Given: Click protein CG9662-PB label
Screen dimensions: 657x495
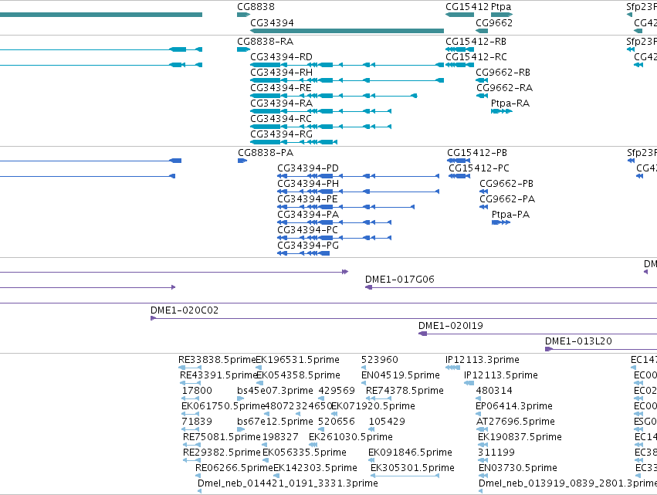Looking at the screenshot, I should 506,184.
